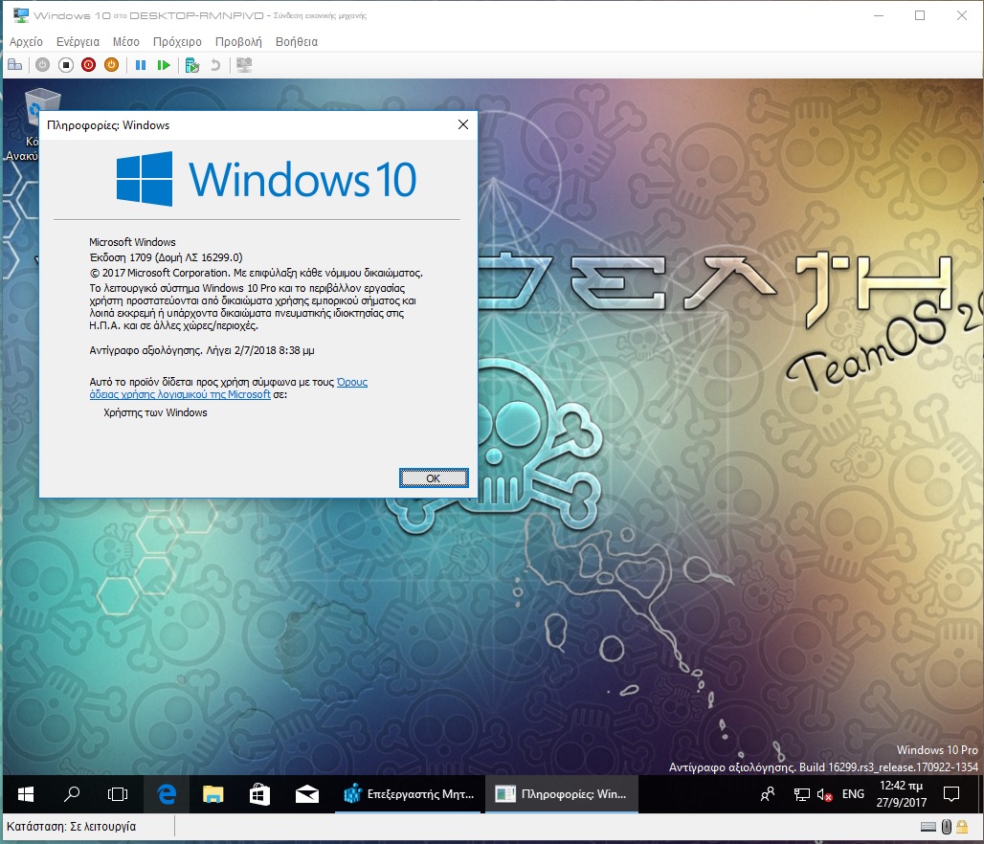Open the guest Windows Start menu
984x844 pixels.
[x=26, y=794]
